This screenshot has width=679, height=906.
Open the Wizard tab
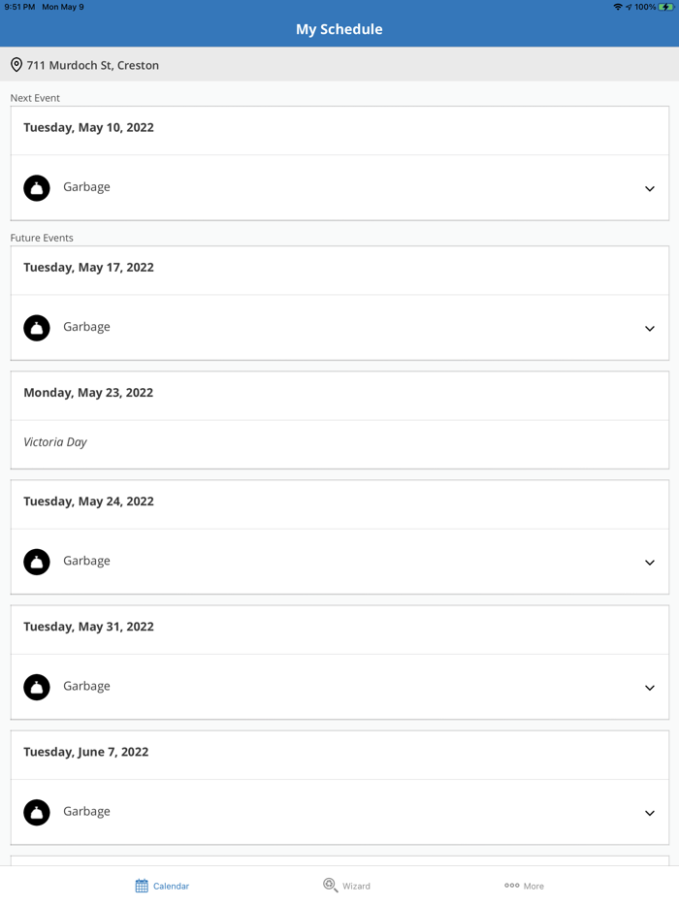pos(346,886)
